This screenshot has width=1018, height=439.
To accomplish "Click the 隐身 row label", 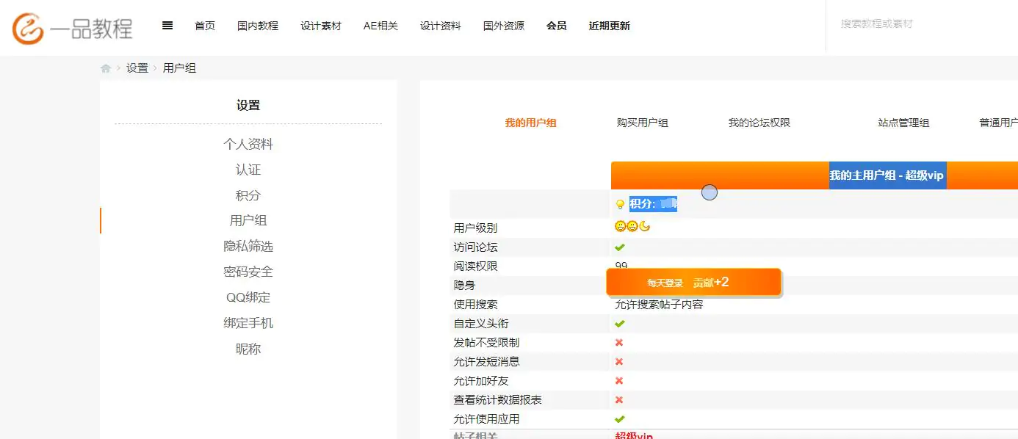I will (x=464, y=286).
